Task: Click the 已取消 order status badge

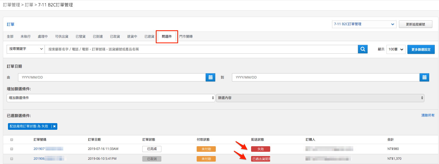Action: click(x=152, y=159)
